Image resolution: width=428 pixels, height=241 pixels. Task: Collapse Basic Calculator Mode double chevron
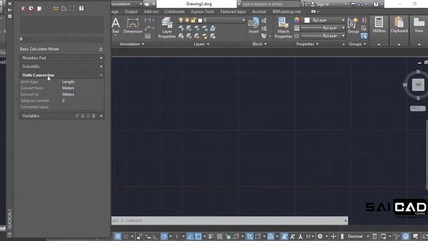100,49
